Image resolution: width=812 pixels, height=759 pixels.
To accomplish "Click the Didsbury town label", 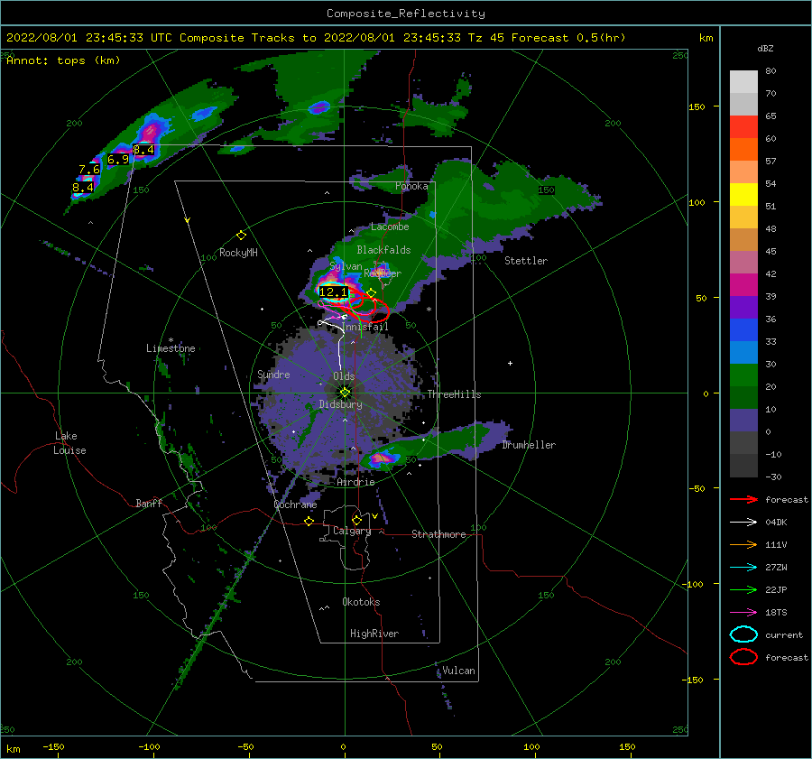I will point(341,404).
